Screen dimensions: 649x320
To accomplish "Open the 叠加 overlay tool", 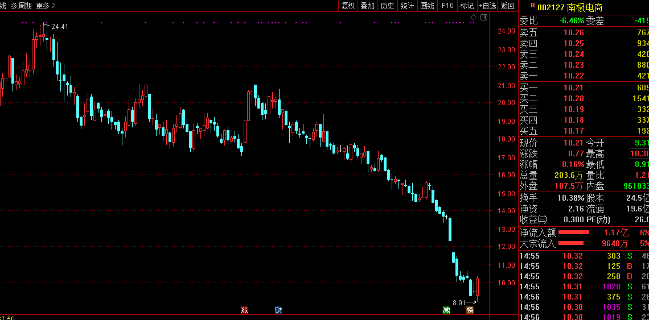I will (368, 6).
